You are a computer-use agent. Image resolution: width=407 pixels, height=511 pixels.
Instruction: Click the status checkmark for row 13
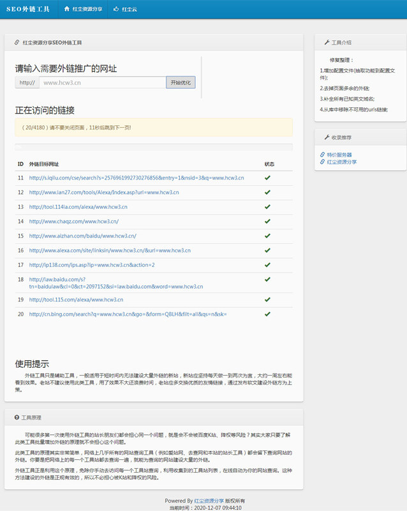click(268, 207)
